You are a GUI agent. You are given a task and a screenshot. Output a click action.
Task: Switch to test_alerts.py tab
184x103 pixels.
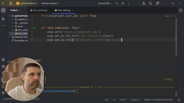pos(39,10)
